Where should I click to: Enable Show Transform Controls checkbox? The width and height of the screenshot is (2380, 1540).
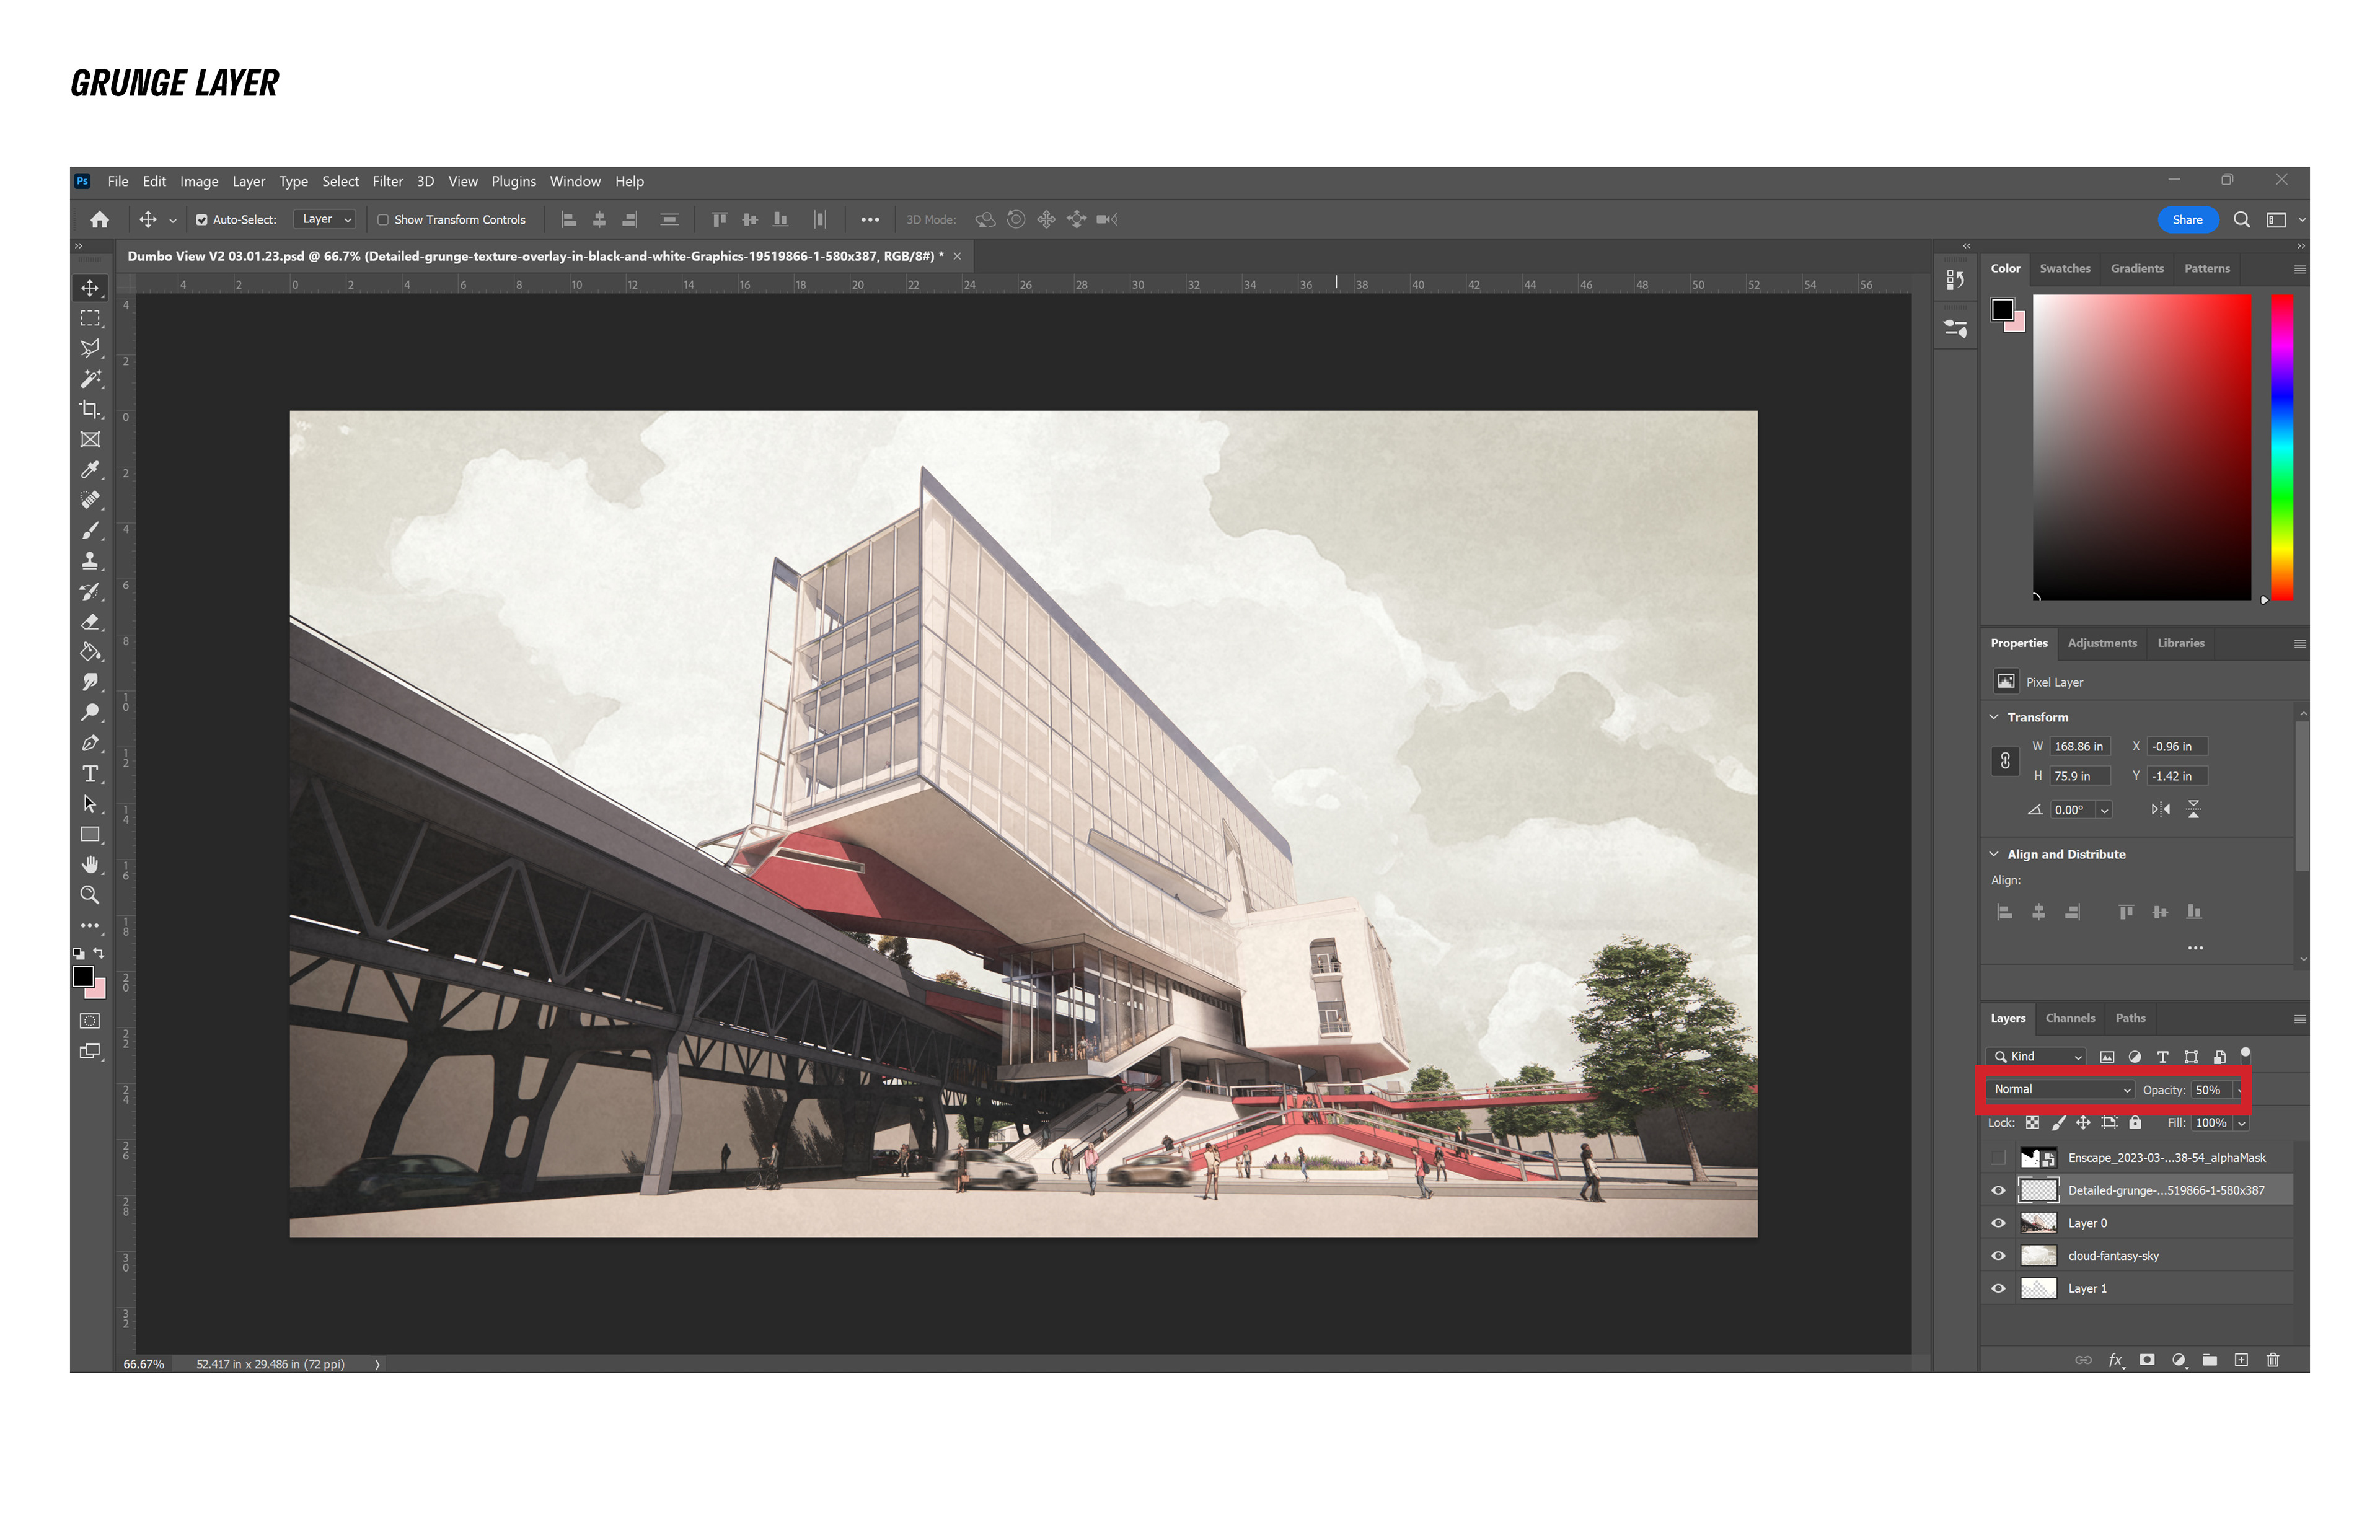(383, 220)
